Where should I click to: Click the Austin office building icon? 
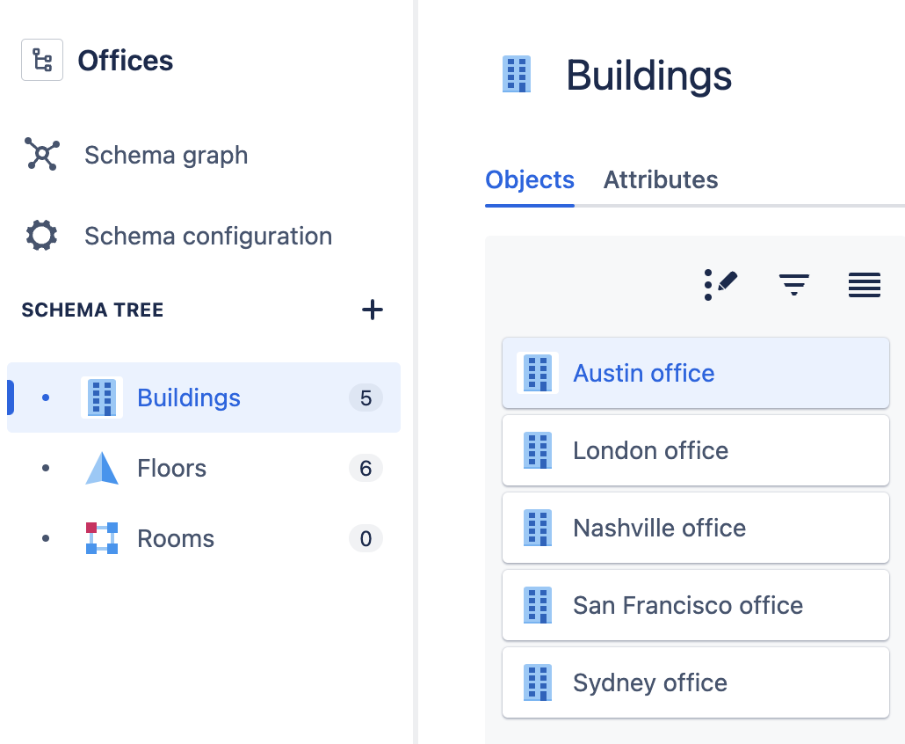[538, 373]
